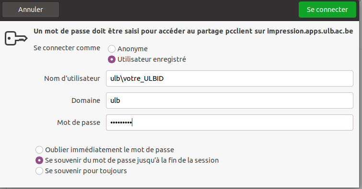The width and height of the screenshot is (362, 189).
Task: Focus the Nom d'utilisateur input field
Action: click(230, 78)
